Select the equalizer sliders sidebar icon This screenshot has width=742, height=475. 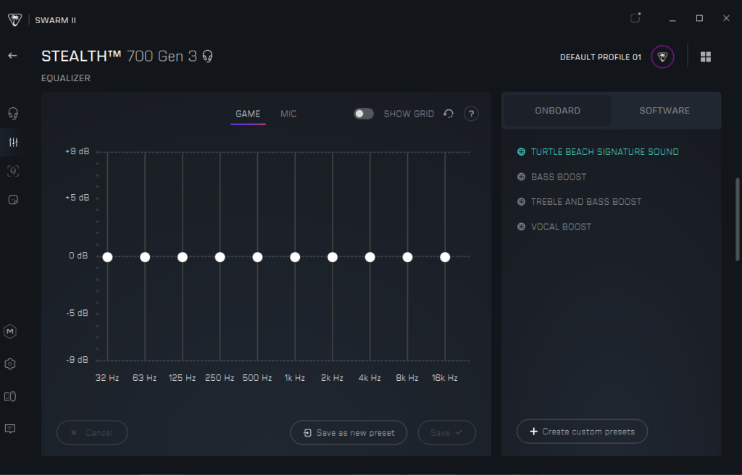click(12, 142)
